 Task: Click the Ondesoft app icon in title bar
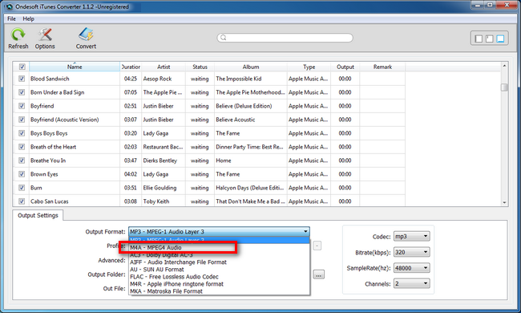pyautogui.click(x=10, y=6)
